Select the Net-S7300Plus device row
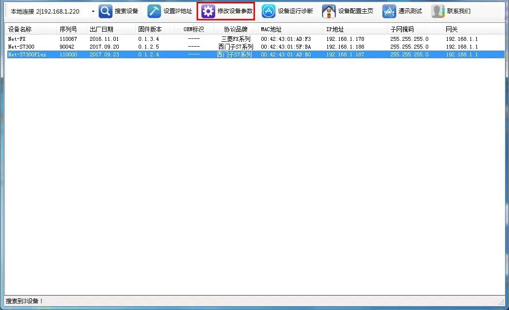The height and width of the screenshot is (310, 509). [x=255, y=54]
